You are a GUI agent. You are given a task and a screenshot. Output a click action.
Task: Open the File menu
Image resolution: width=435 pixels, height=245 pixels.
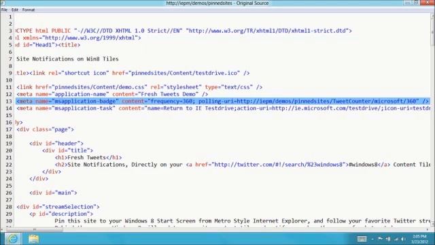pos(4,10)
